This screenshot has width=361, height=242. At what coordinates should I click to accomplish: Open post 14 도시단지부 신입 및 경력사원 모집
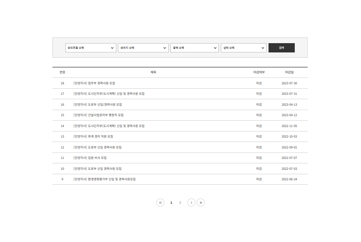coord(109,126)
